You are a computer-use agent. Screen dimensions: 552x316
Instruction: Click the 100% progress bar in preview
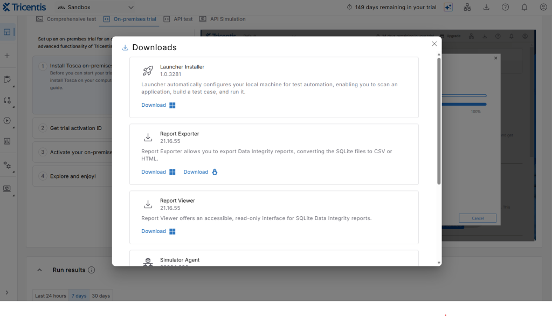pyautogui.click(x=464, y=104)
